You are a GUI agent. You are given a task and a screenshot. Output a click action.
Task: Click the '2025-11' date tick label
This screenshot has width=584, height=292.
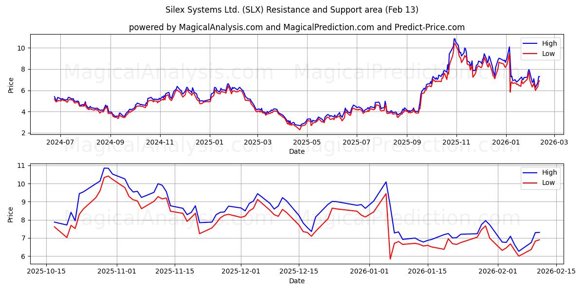456,142
